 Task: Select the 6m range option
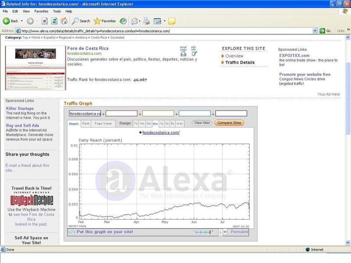[x=155, y=124]
